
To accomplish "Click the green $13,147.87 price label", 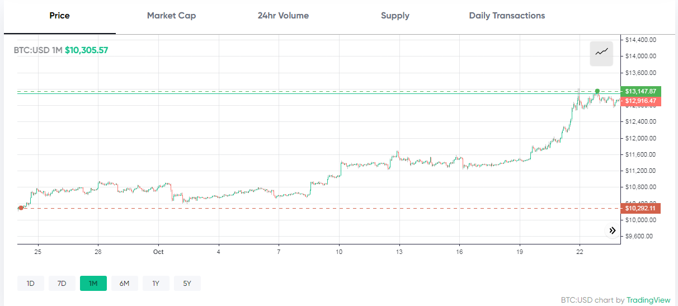I will coord(641,91).
